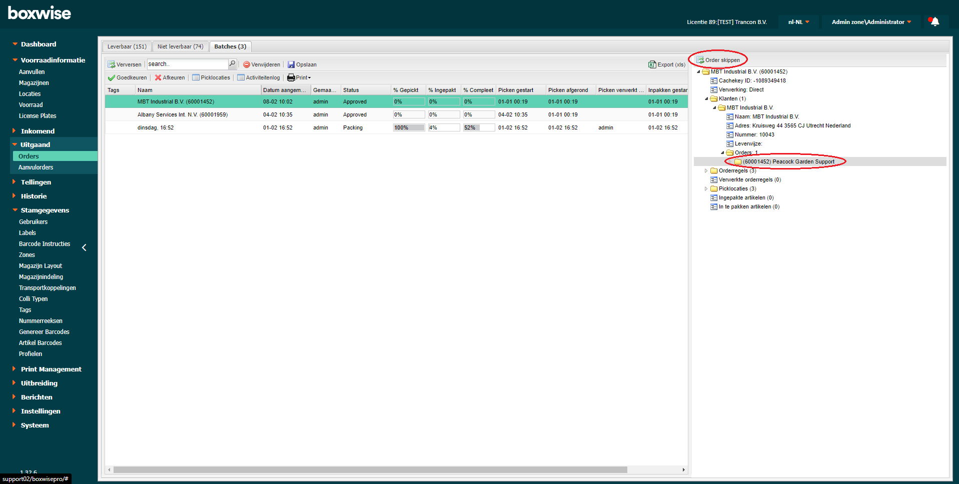
Task: Click the 52% Compleet progress bar
Action: [479, 127]
